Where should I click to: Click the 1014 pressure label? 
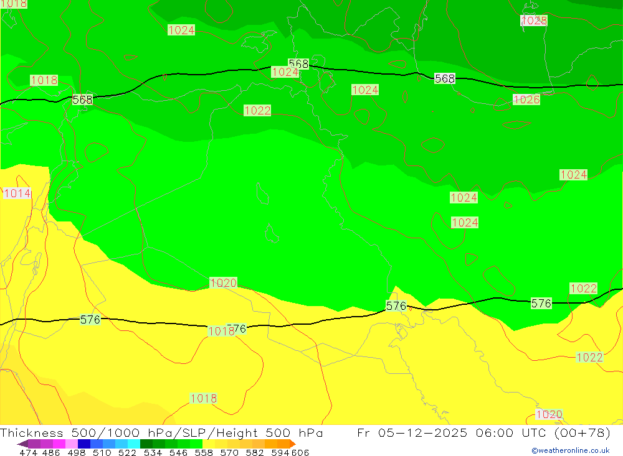pos(17,193)
